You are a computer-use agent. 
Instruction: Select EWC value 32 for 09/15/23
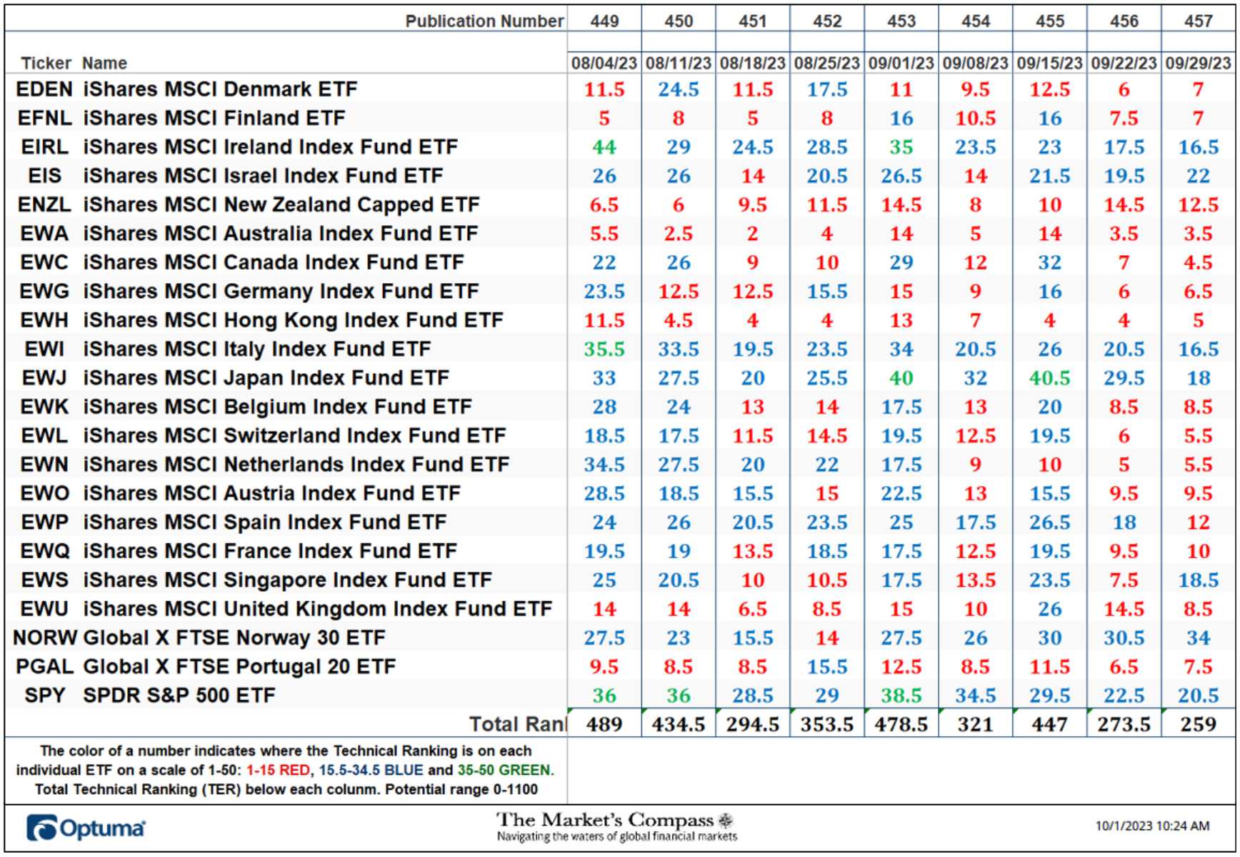[x=1050, y=262]
